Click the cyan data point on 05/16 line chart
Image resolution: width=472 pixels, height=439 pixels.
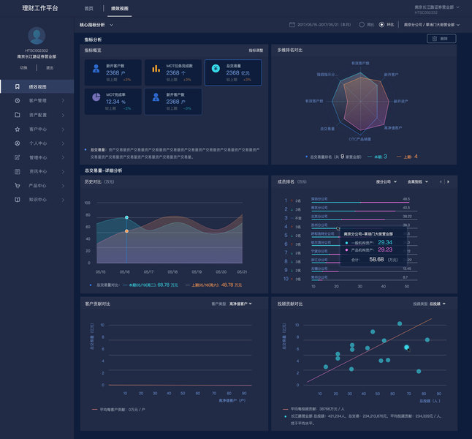[x=126, y=217]
